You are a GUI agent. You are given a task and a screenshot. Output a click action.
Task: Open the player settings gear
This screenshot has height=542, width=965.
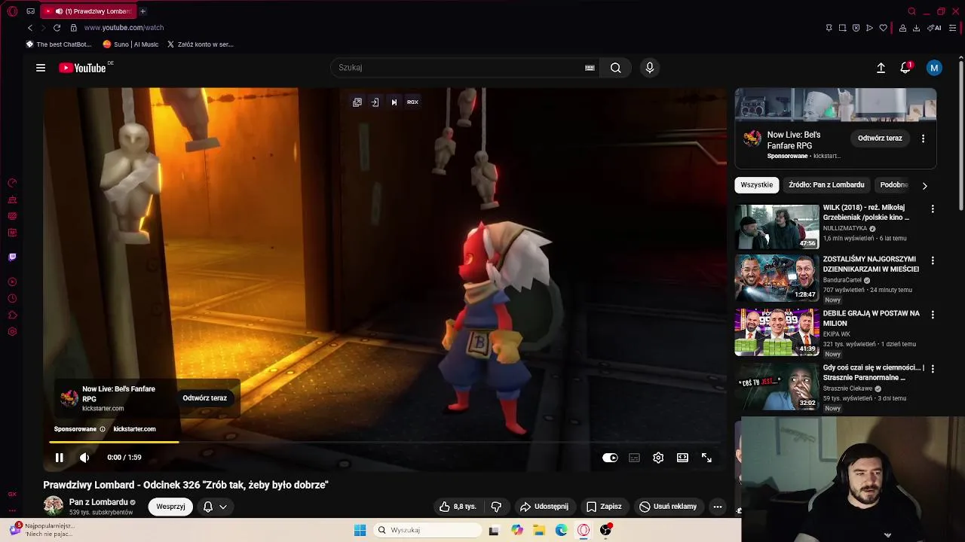click(x=658, y=458)
